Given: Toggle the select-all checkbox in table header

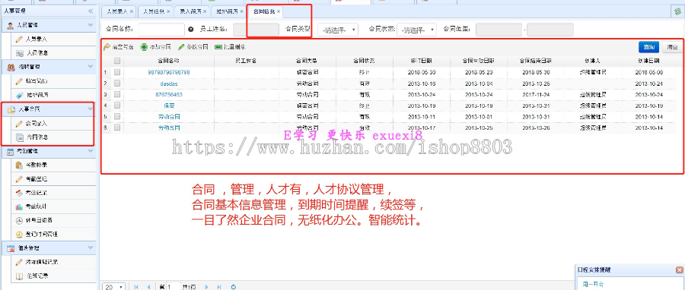Looking at the screenshot, I should tap(117, 61).
